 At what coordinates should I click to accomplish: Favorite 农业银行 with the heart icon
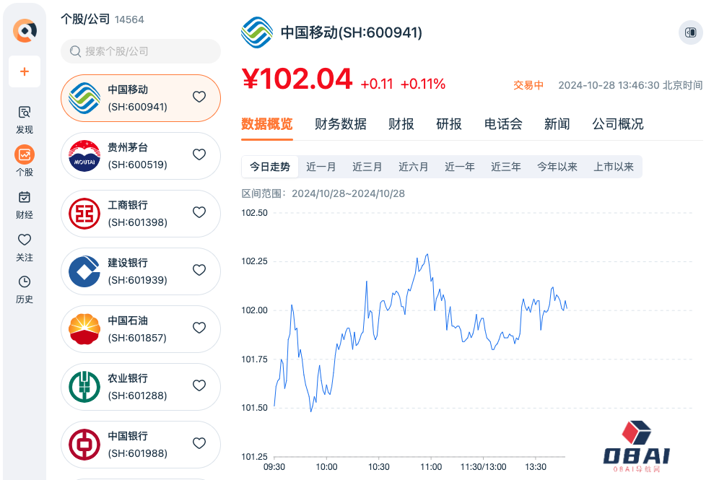click(x=199, y=385)
